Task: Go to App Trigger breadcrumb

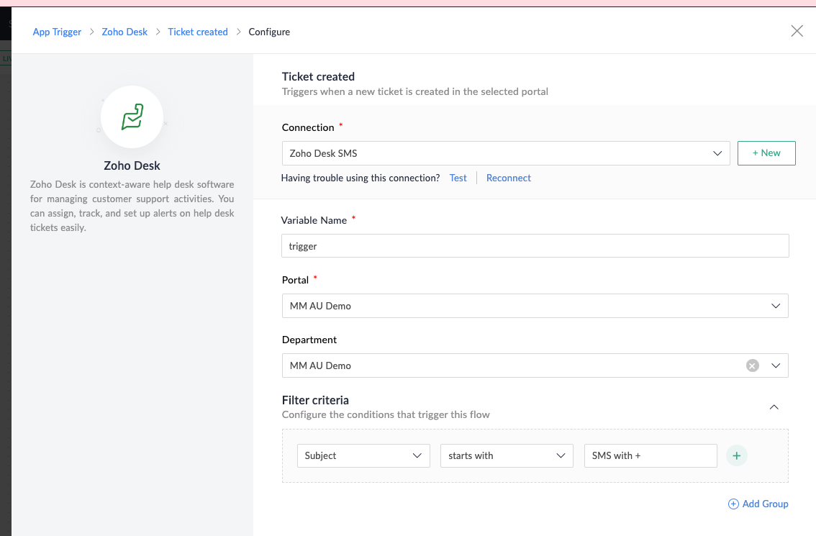Action: [57, 32]
